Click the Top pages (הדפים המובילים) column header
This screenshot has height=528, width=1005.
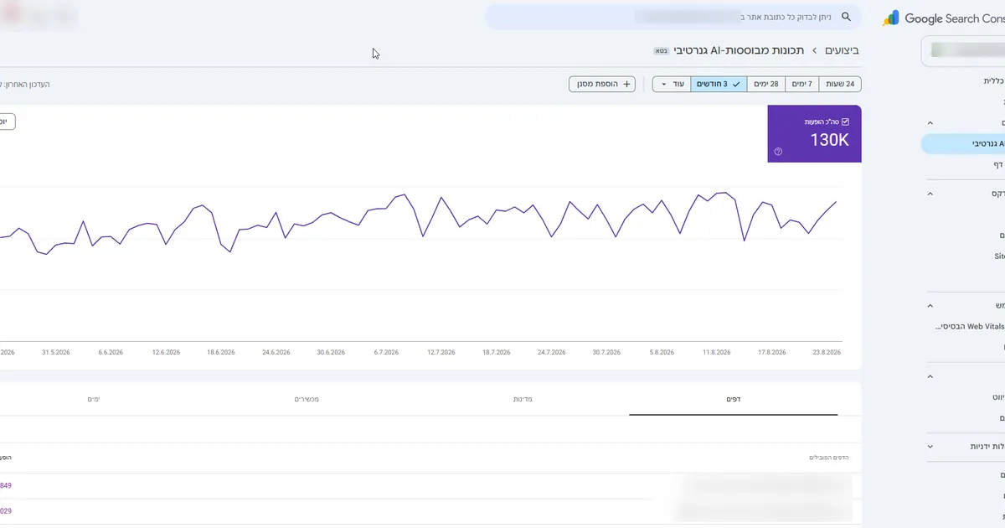pos(829,458)
